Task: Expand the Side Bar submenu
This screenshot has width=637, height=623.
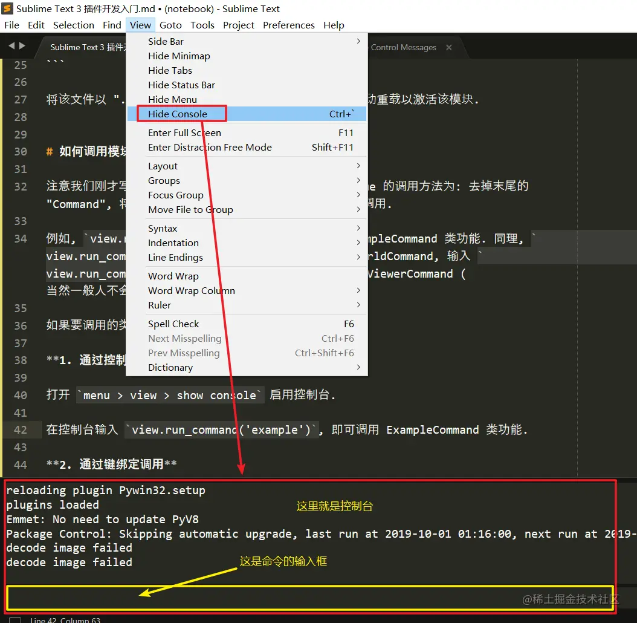Action: click(247, 42)
